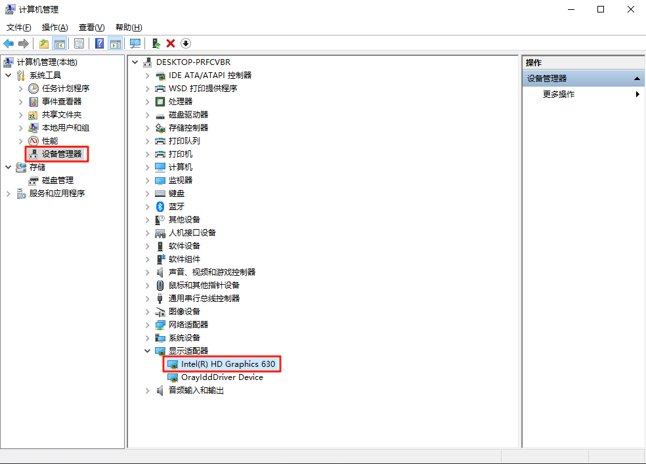This screenshot has width=646, height=464.
Task: Toggle the console tree show/hide icon
Action: tap(59, 43)
